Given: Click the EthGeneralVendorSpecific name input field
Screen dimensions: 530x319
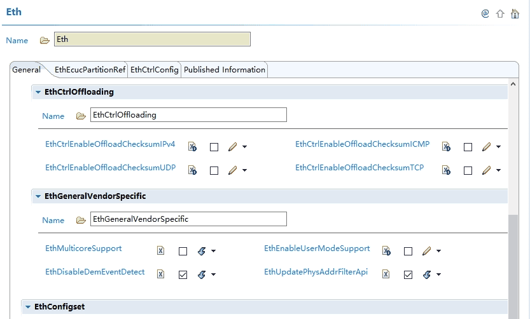Looking at the screenshot, I should pyautogui.click(x=188, y=219).
